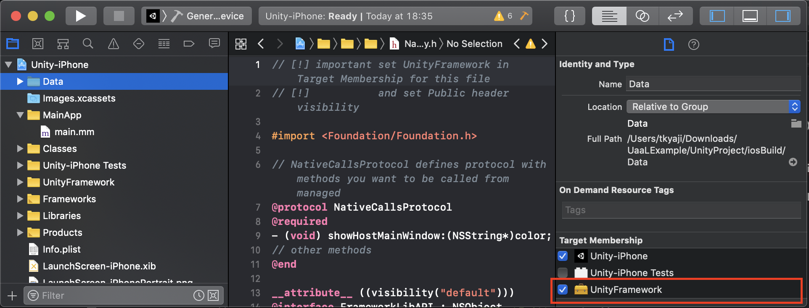Collapse the MainApp group
809x308 pixels.
coord(20,115)
